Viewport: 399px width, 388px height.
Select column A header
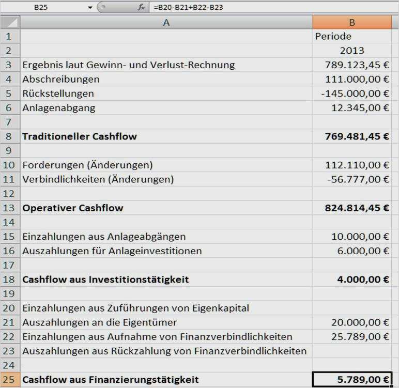pyautogui.click(x=166, y=22)
